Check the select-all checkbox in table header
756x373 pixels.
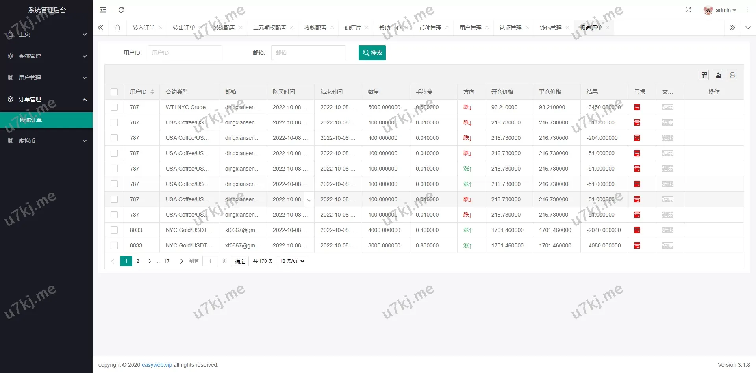tap(114, 92)
